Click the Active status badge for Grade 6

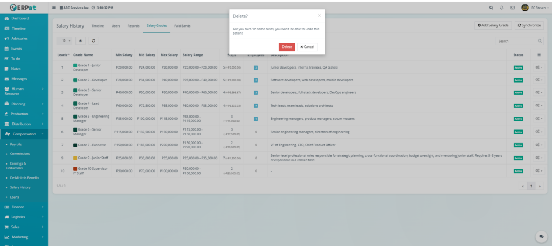tap(518, 132)
